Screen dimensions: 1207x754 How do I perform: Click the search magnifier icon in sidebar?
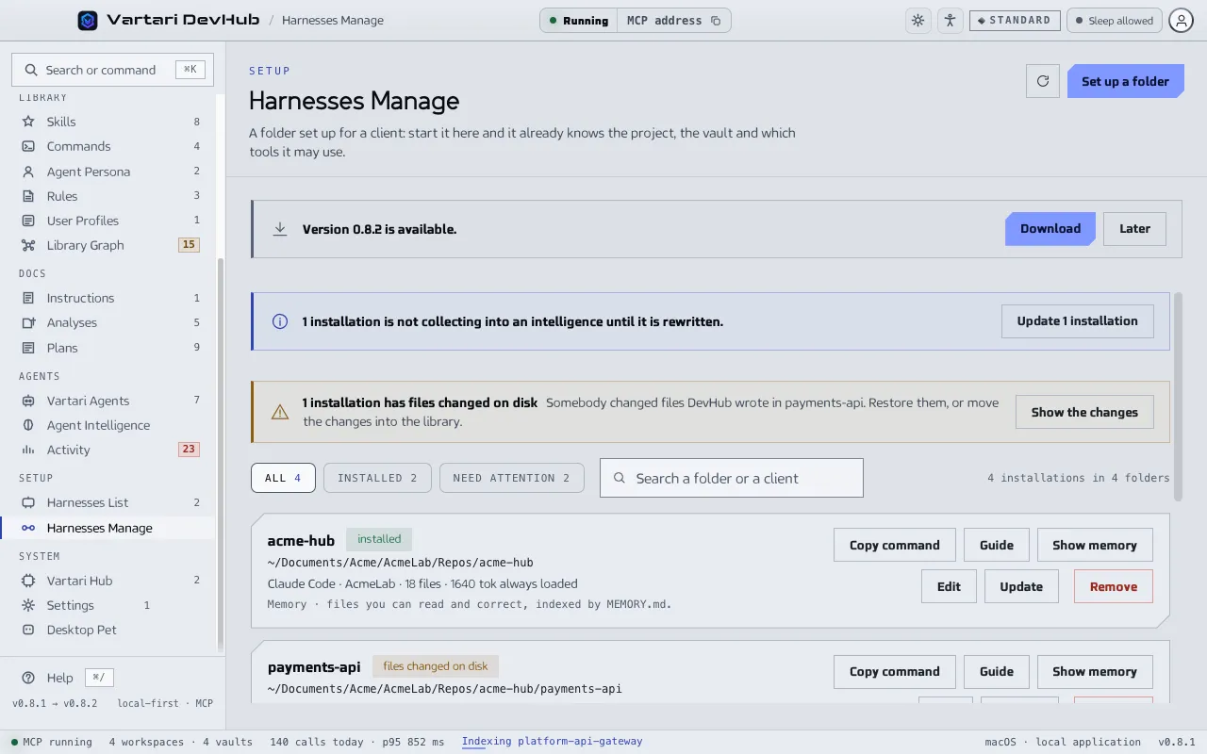pyautogui.click(x=31, y=70)
